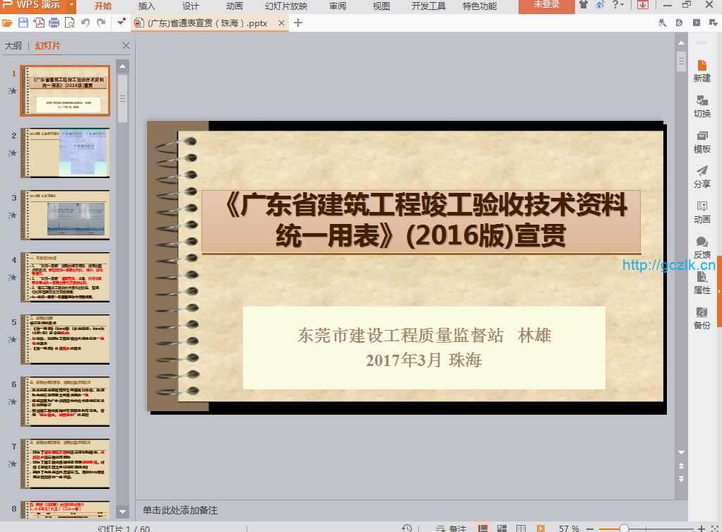
Task: Open the 插入 ribbon tab
Action: click(x=146, y=6)
